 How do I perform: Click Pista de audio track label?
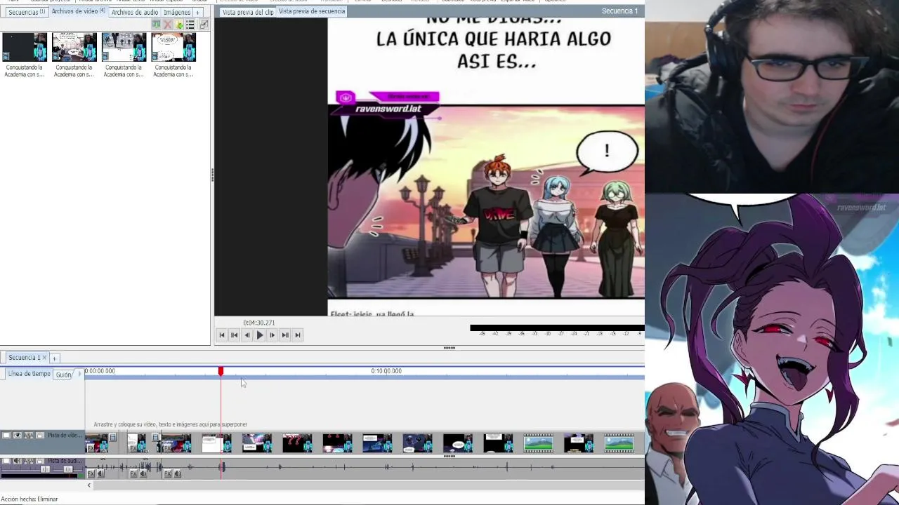(63, 461)
